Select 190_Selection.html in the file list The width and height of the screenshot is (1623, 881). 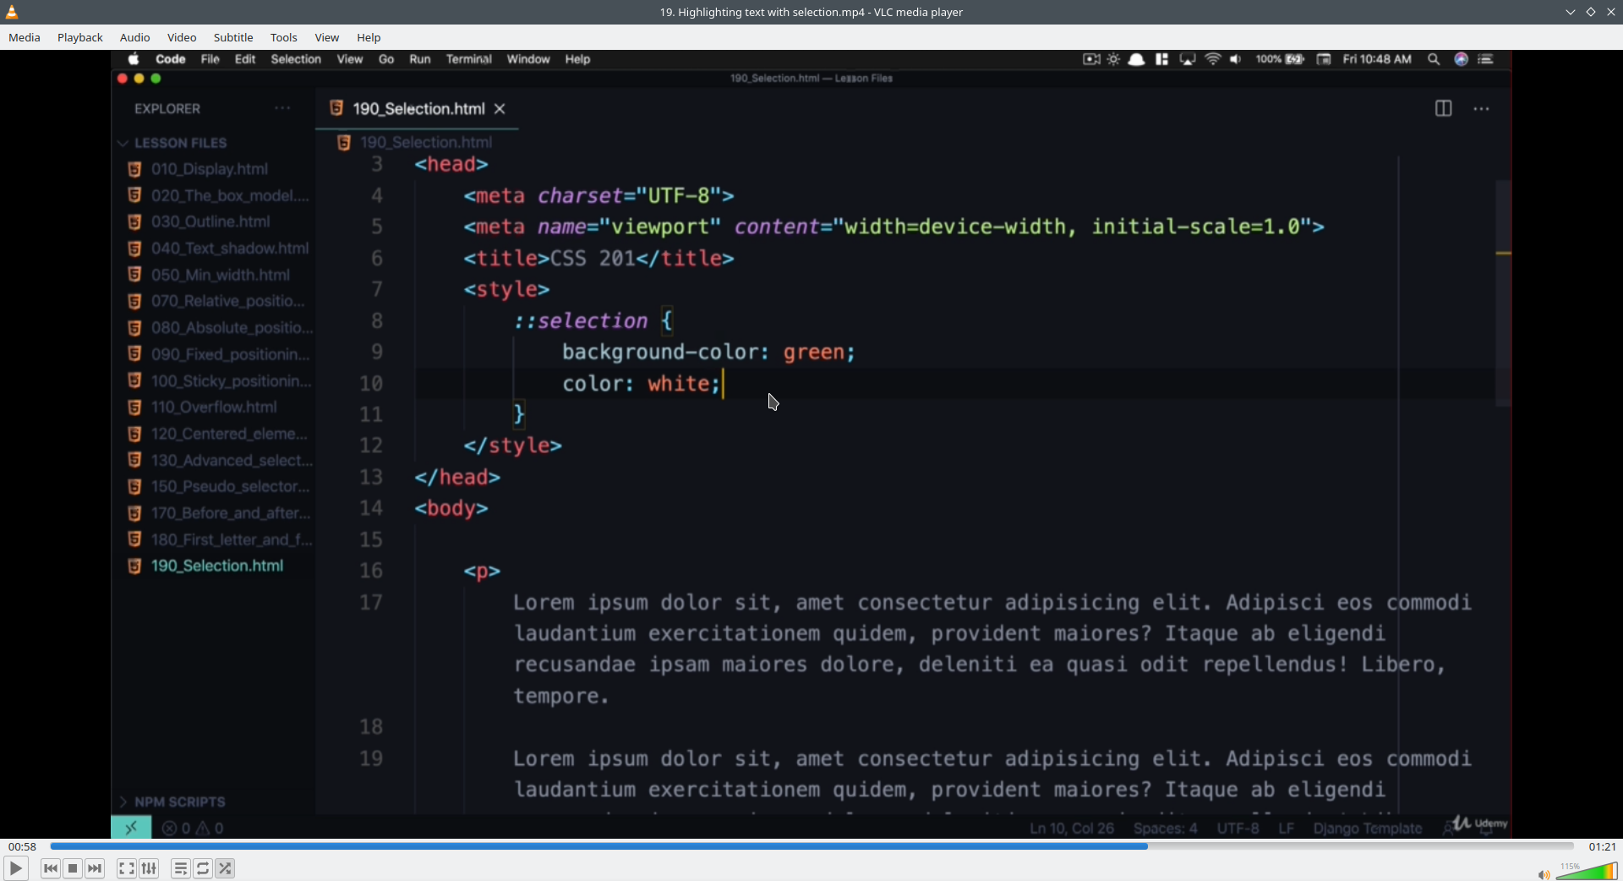coord(217,566)
